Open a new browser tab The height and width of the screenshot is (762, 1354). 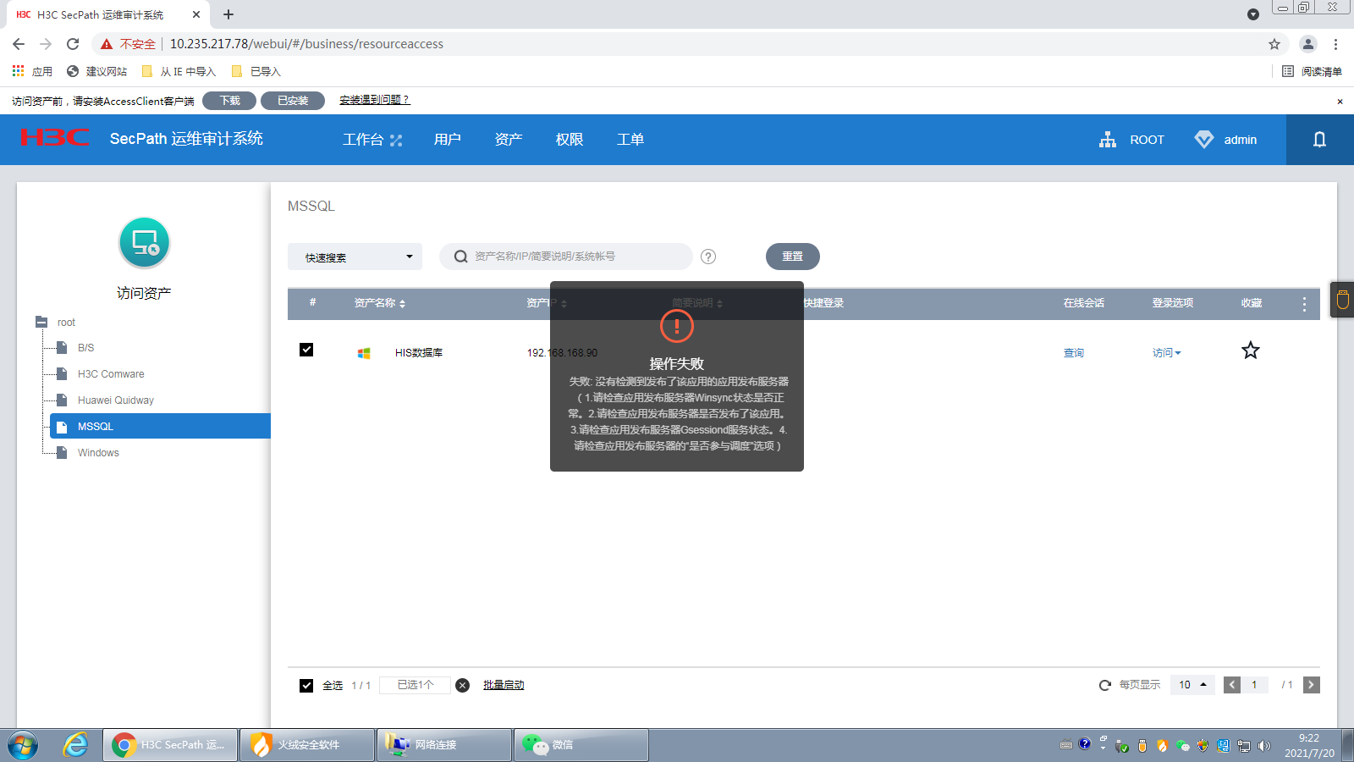point(228,14)
